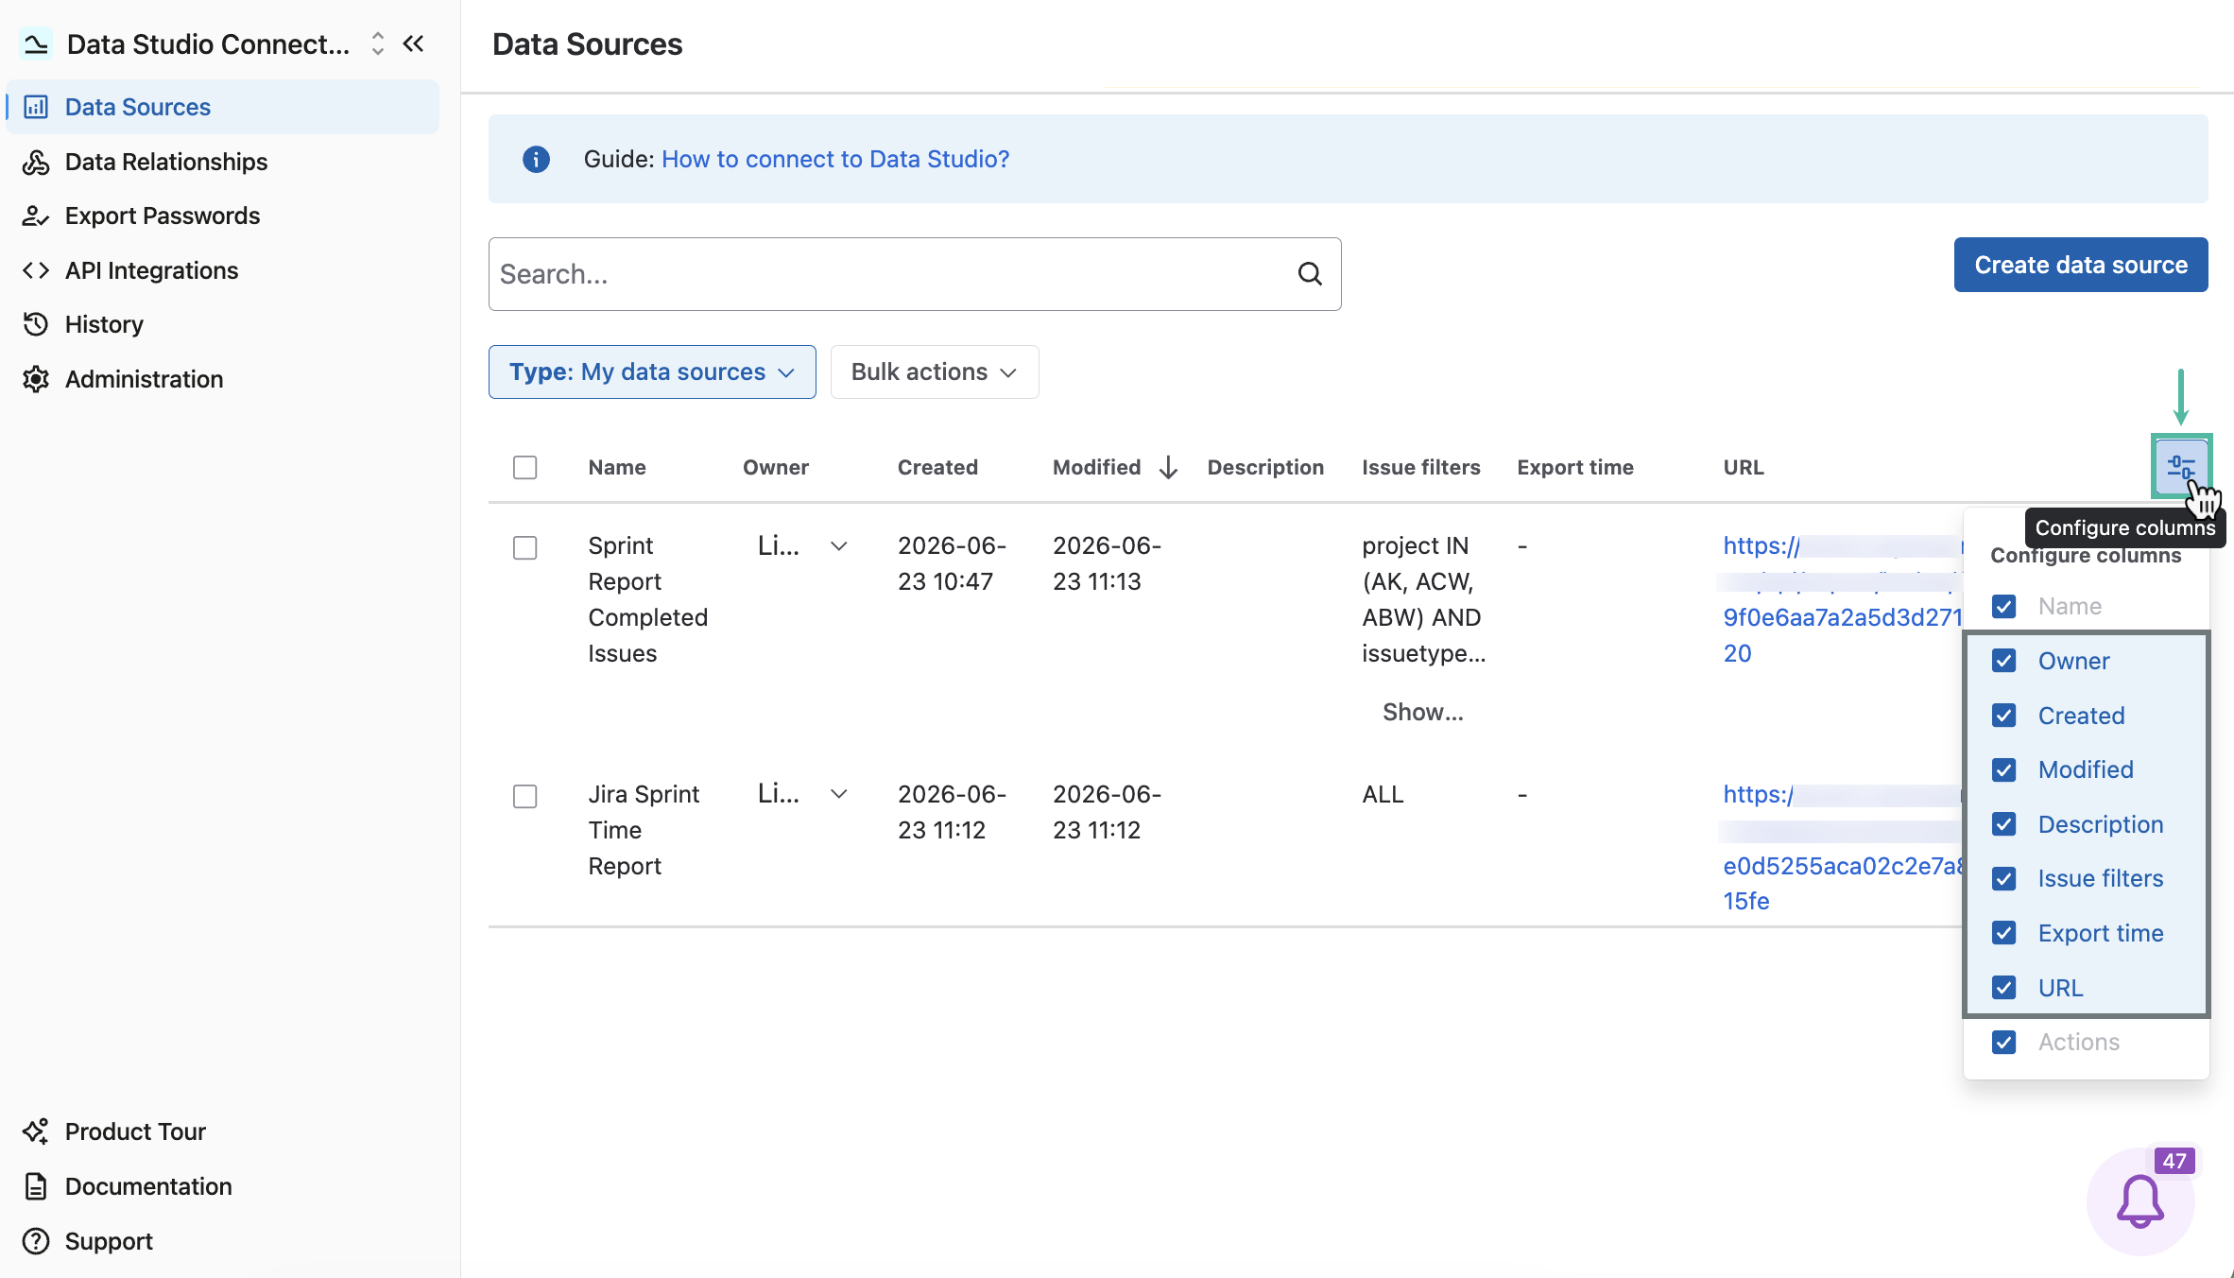Select the Jira Sprint Time Report row checkbox
2234x1278 pixels.
point(525,796)
